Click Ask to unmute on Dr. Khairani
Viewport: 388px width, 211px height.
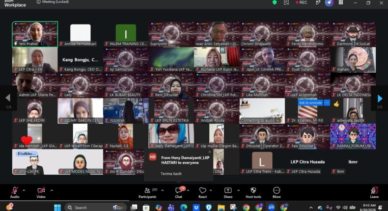click(310, 103)
